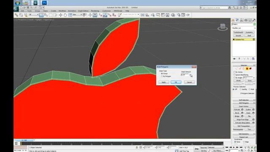Expand the Soft Selection rollout

click(244, 100)
